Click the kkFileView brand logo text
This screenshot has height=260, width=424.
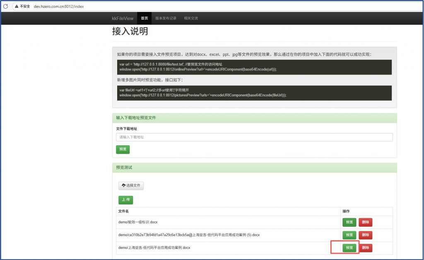coord(123,18)
